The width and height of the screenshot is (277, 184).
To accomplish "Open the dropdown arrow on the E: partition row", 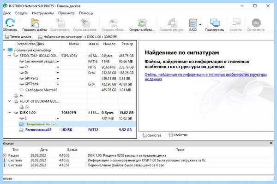I will click(x=58, y=118).
